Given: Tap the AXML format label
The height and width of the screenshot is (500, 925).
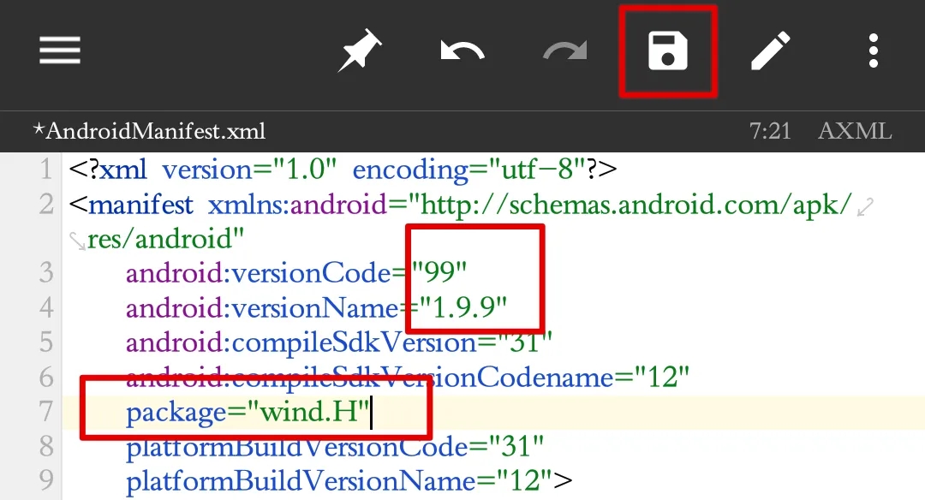Looking at the screenshot, I should pyautogui.click(x=855, y=131).
